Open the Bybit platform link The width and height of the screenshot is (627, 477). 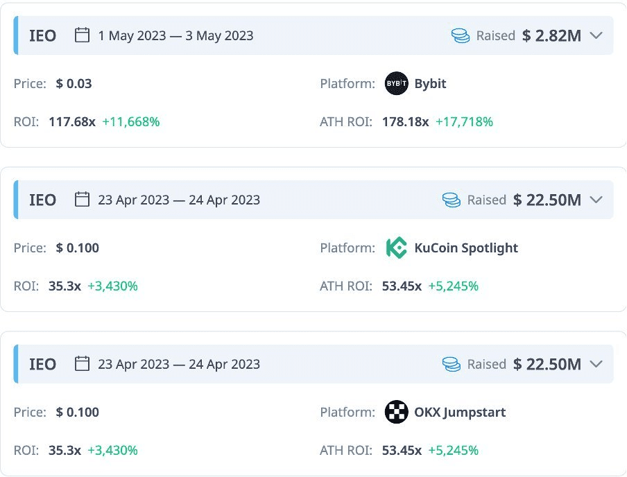[x=430, y=84]
